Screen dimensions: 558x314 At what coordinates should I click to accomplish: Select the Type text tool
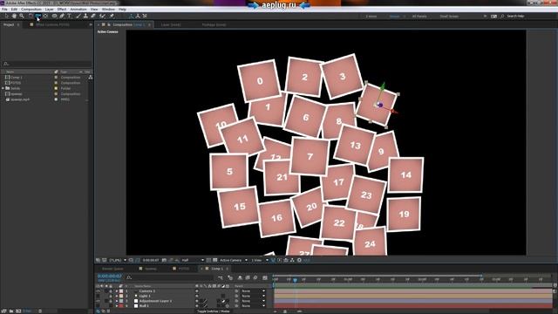(x=70, y=16)
